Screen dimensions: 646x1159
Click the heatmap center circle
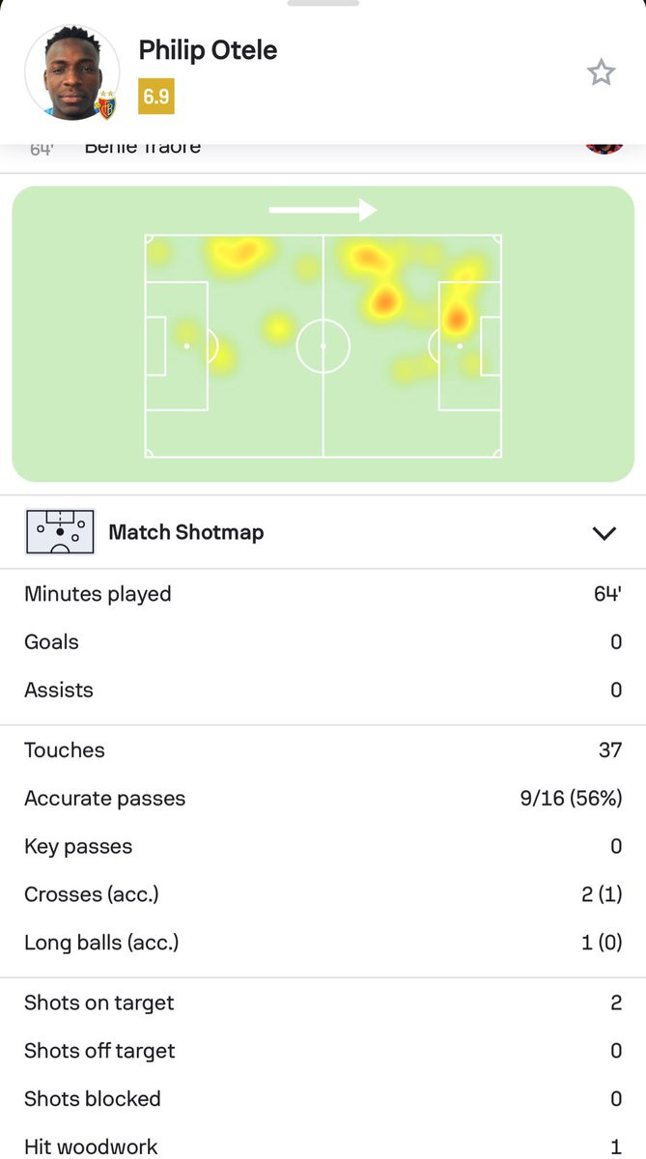click(323, 345)
